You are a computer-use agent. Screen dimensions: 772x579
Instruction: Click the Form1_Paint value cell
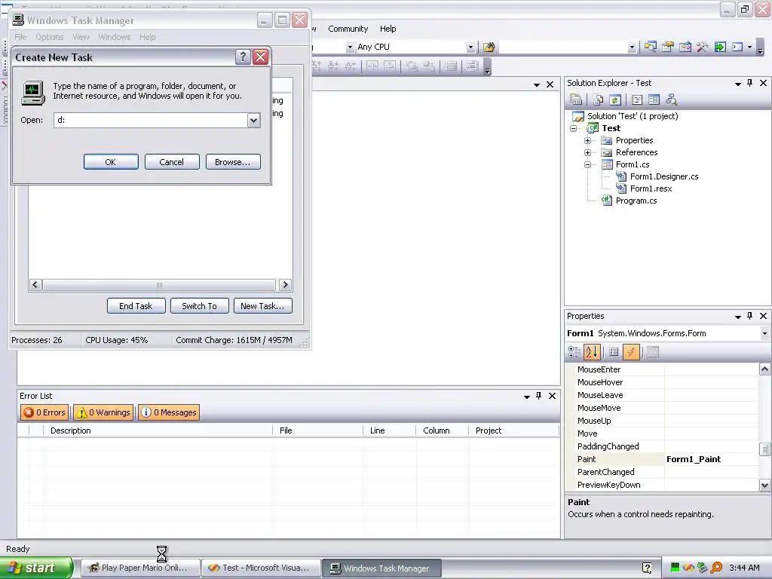point(712,459)
